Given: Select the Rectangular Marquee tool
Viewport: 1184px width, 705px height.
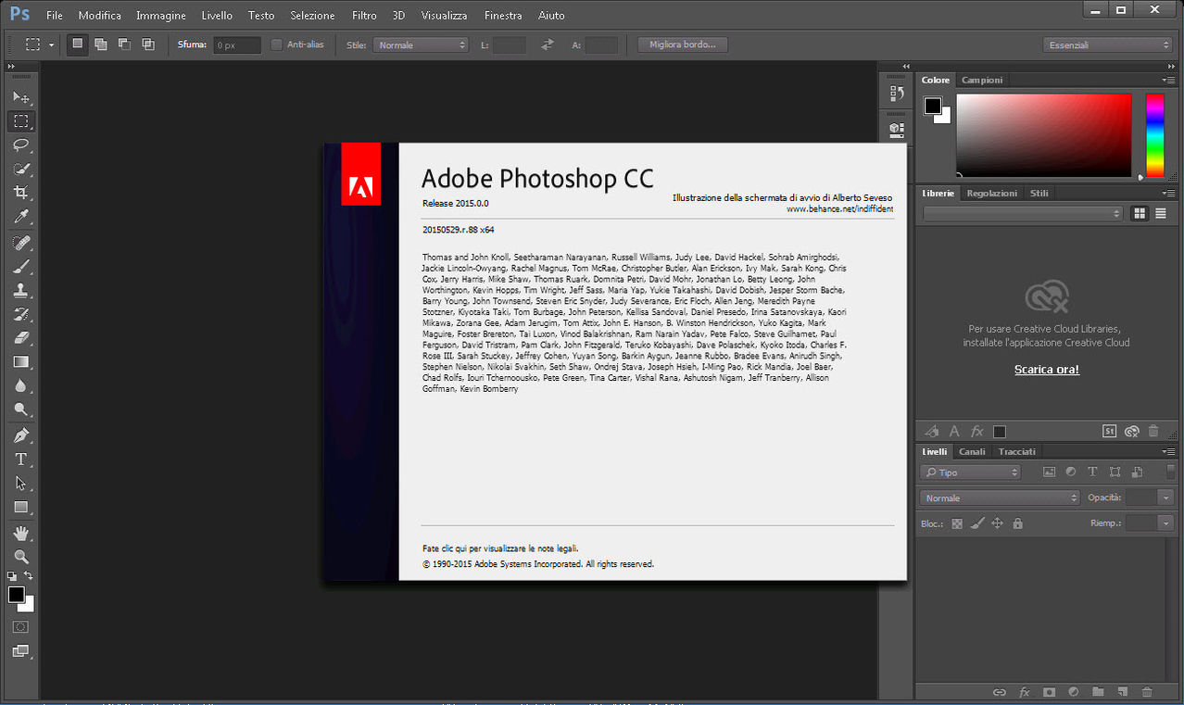Looking at the screenshot, I should point(20,121).
